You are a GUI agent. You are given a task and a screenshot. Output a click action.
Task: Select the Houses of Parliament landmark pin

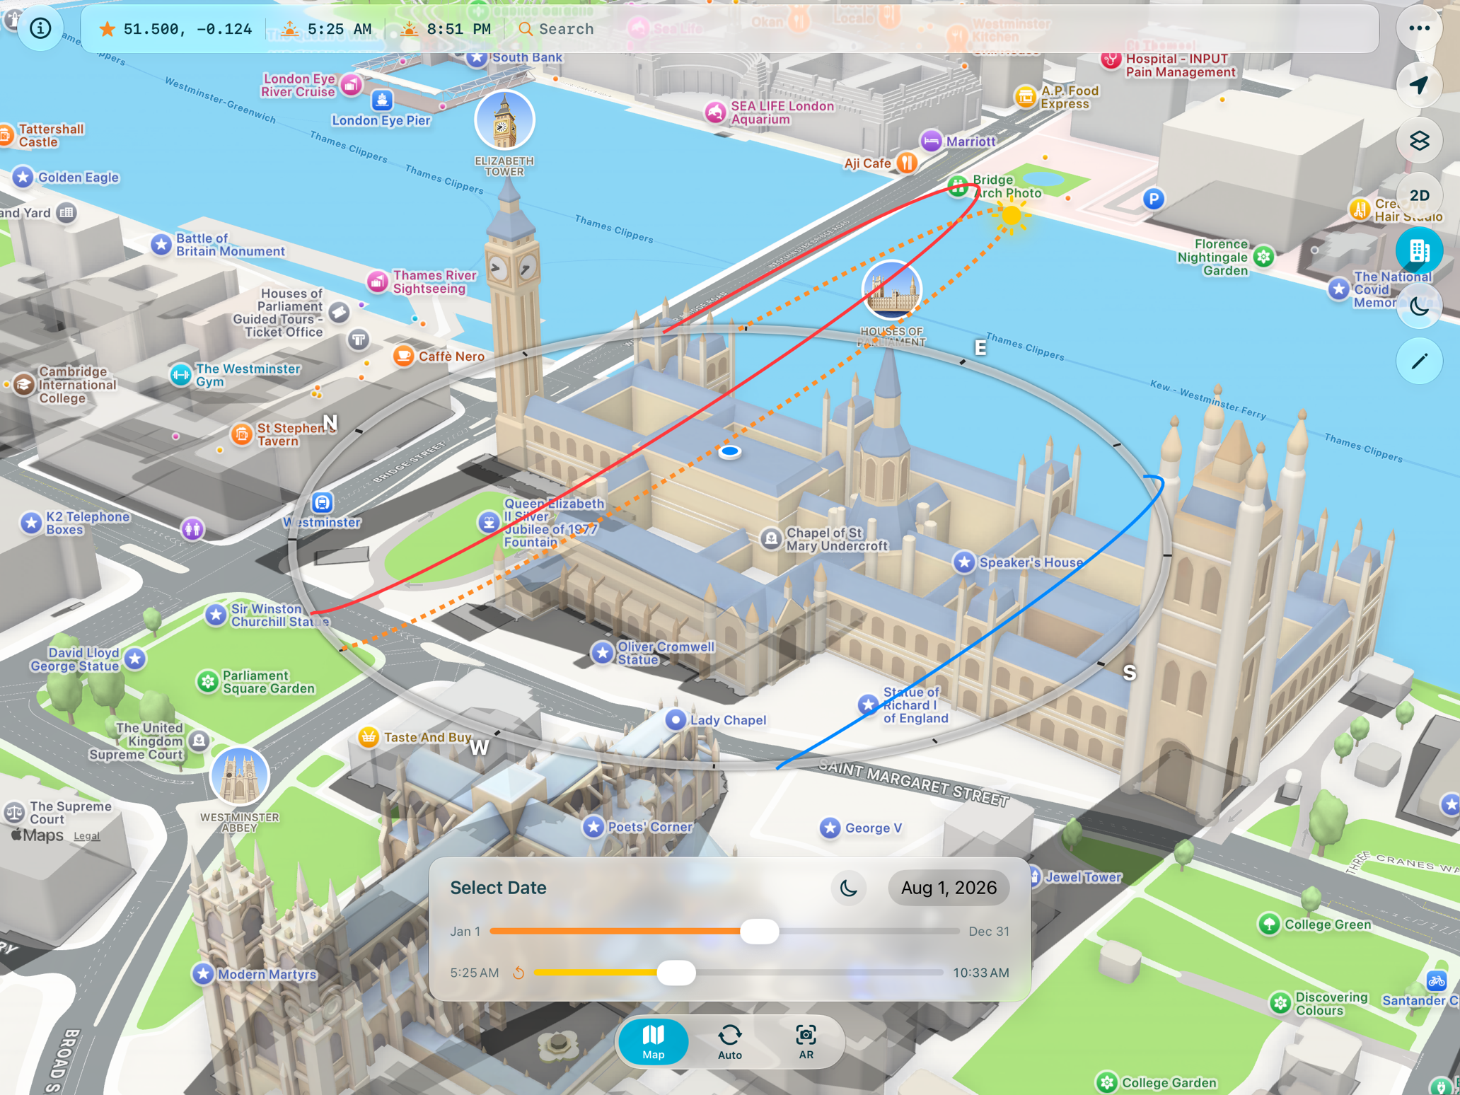[892, 290]
